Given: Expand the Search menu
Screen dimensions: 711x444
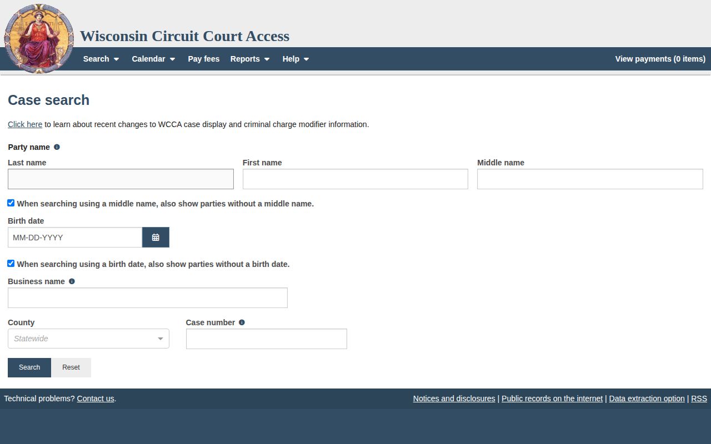Looking at the screenshot, I should 101,59.
